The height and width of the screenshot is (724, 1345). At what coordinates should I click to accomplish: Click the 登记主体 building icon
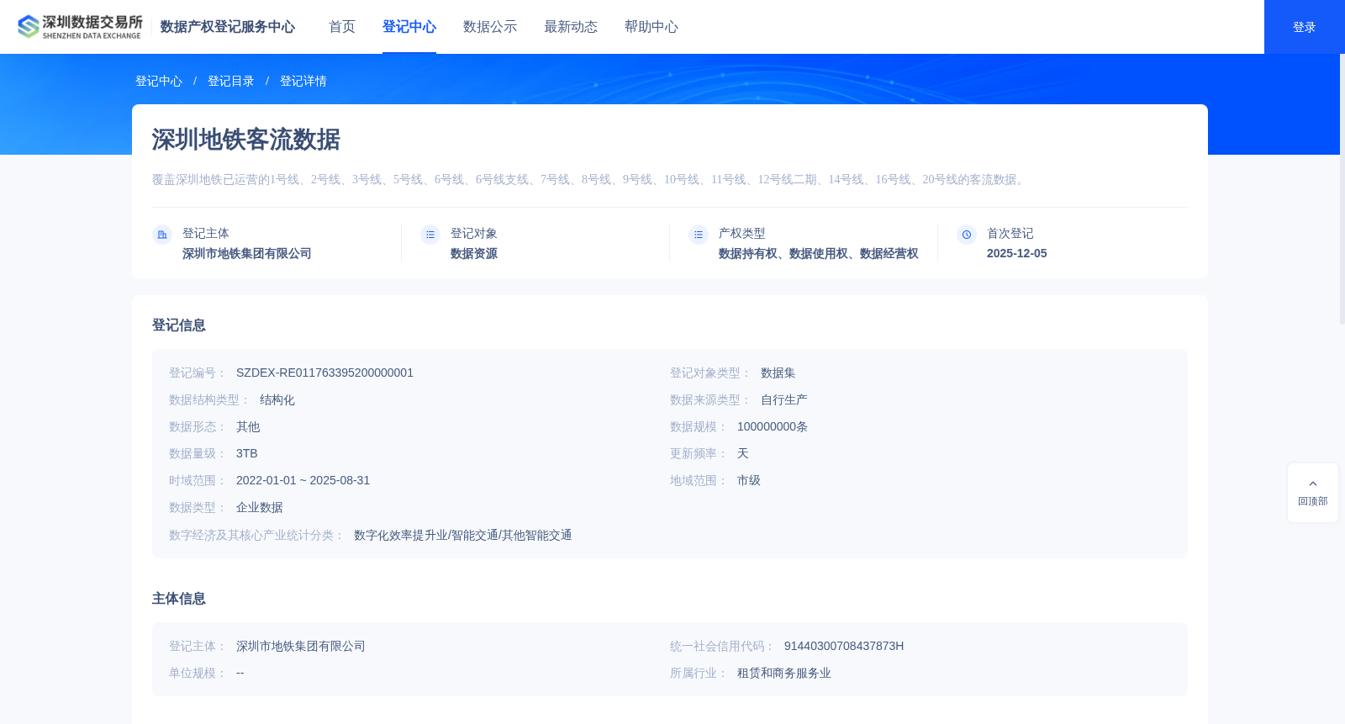162,235
